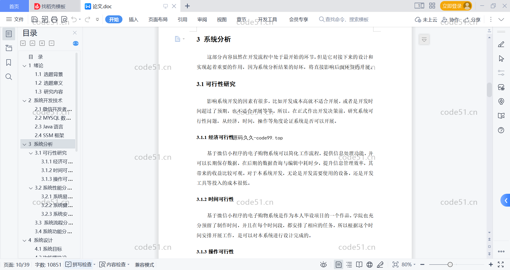
Task: Select '3.3 系统流程分…' in outline
Action: click(x=54, y=223)
